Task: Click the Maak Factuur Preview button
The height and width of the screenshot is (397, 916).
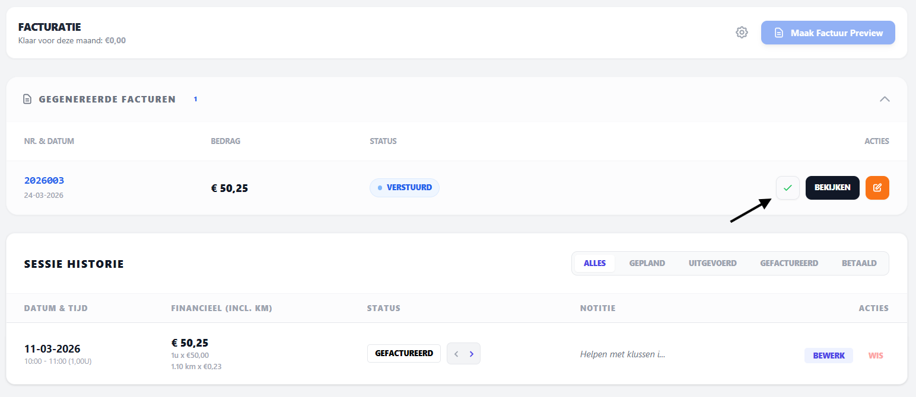Action: pyautogui.click(x=828, y=33)
